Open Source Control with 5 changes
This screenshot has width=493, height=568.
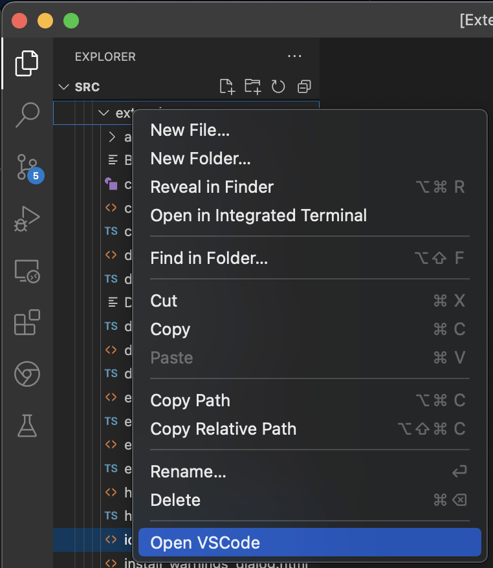pos(29,168)
